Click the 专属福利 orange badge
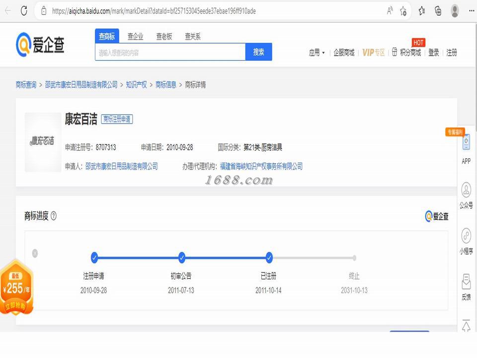This screenshot has height=358, width=477. 455,132
